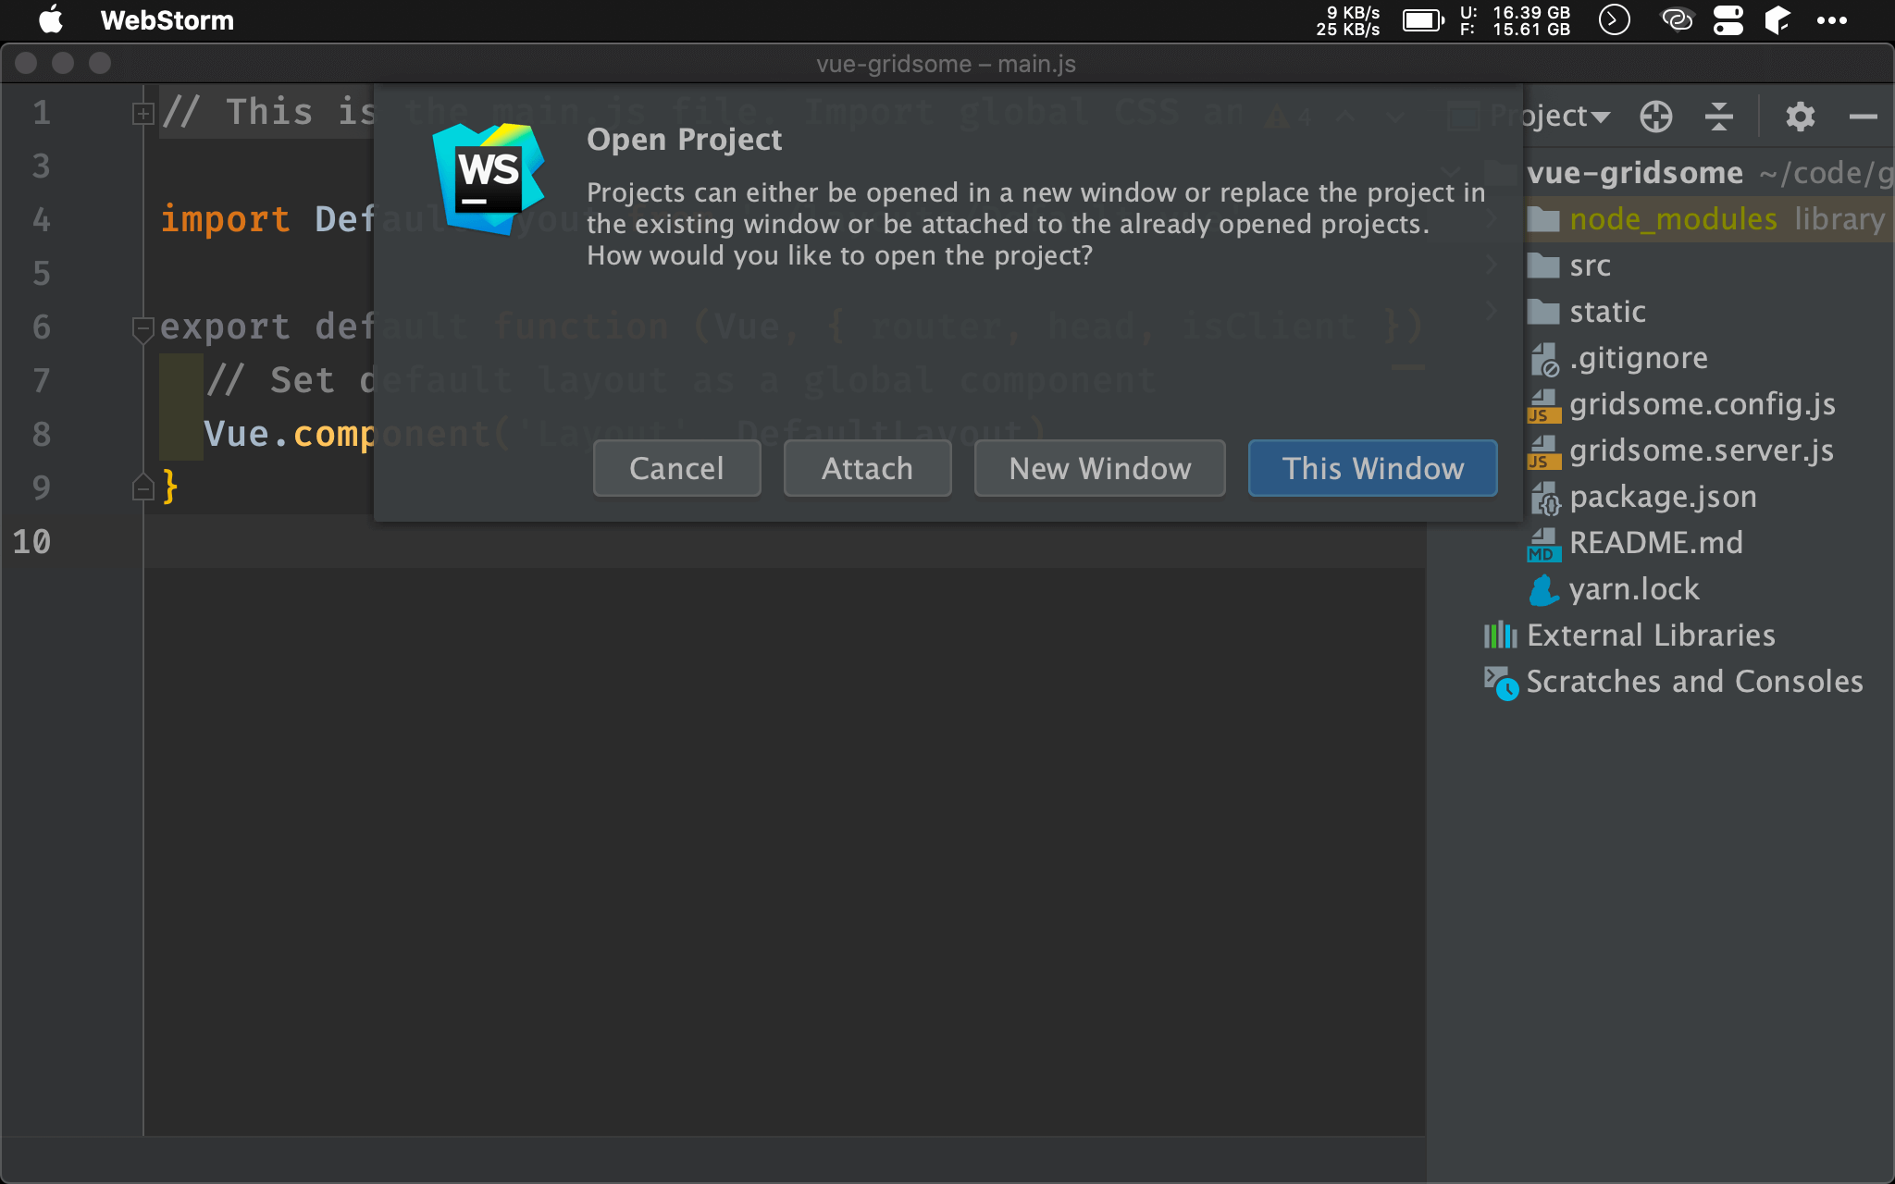Click the locate opened file crosshair icon
This screenshot has height=1184, width=1895.
pos(1655,117)
